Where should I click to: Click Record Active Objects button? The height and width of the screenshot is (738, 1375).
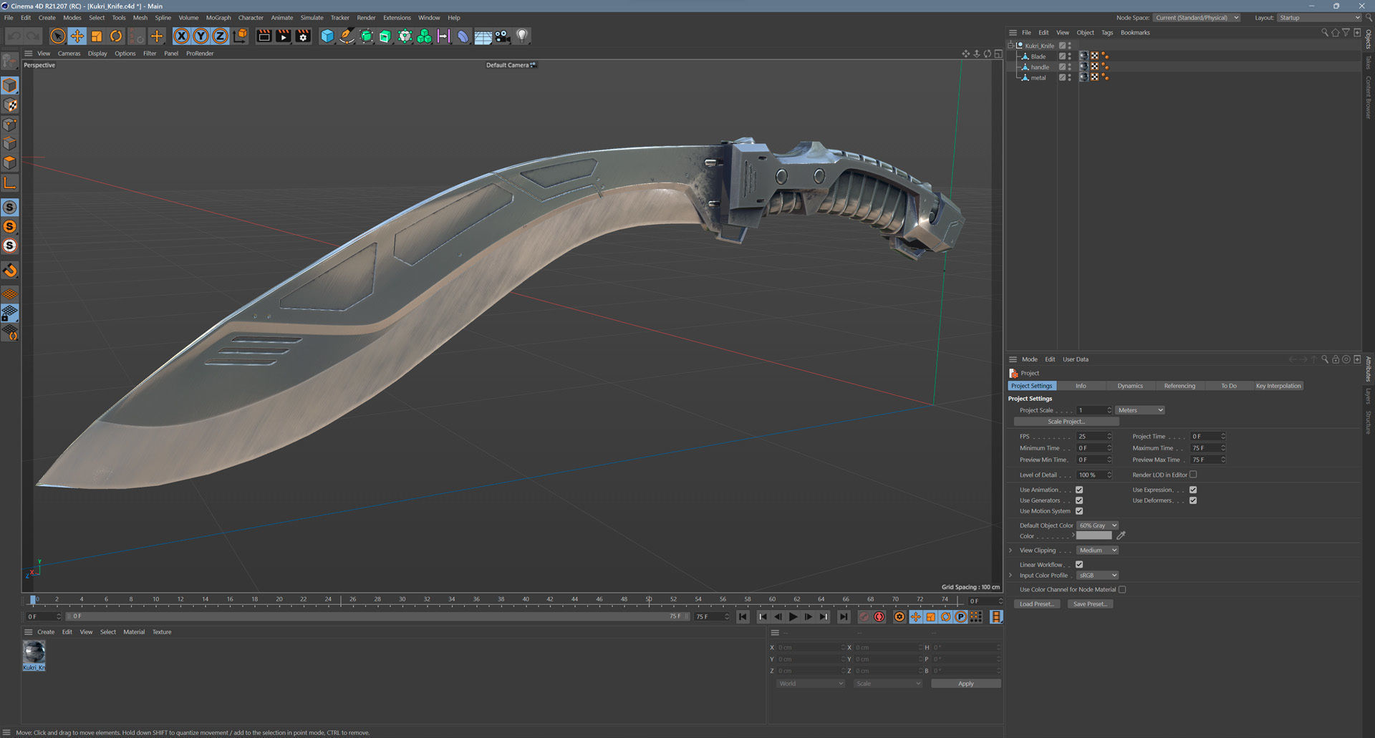tap(864, 616)
